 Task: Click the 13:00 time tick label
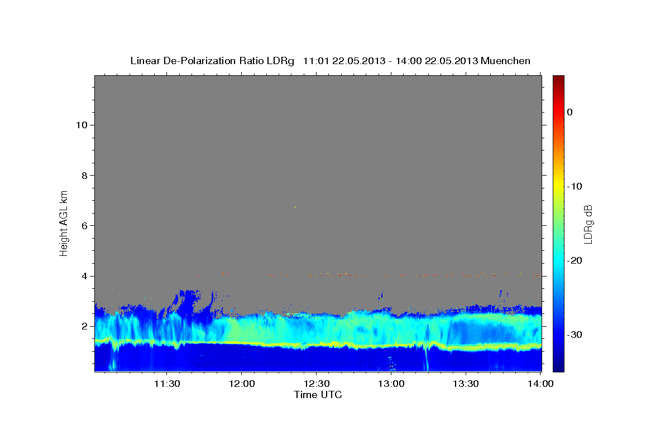(391, 384)
